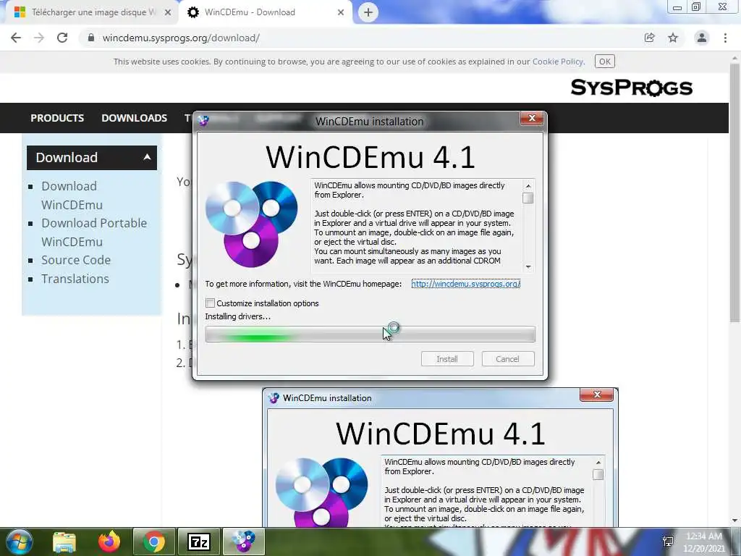Click second installer title bar disc icon

pos(274,398)
